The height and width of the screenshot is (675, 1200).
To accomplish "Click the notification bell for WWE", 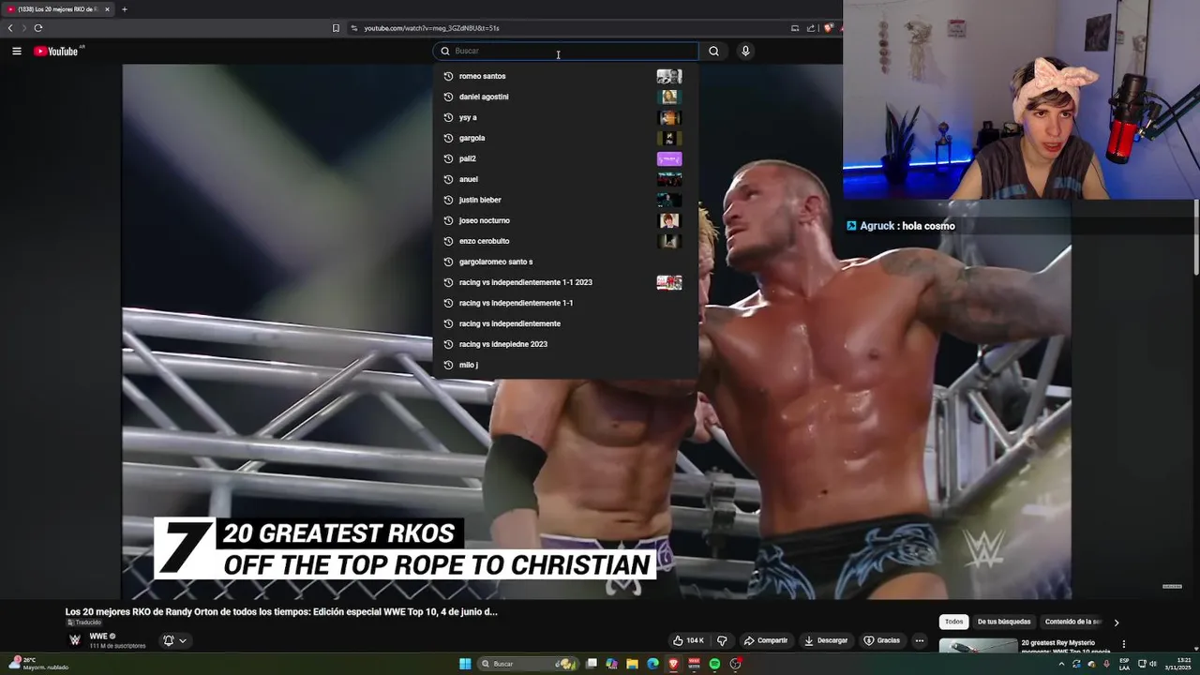I will (x=169, y=640).
